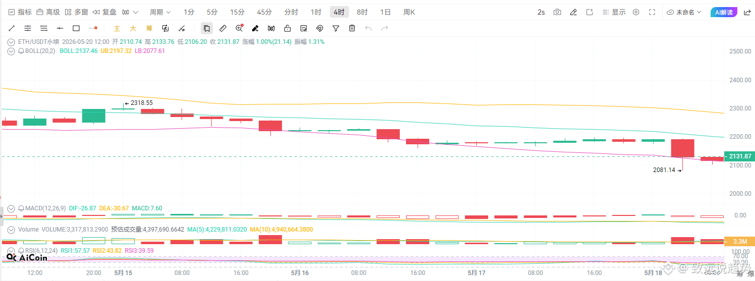Switch to the 周K weekly candles

[409, 12]
